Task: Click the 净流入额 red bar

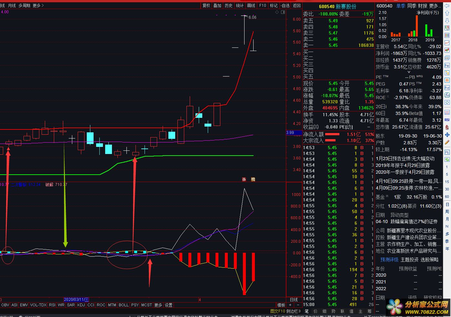Action: (x=332, y=134)
